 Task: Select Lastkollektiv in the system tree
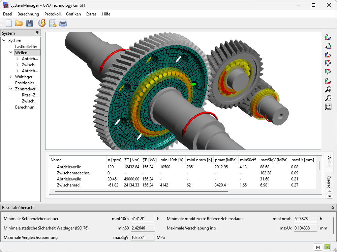click(x=26, y=47)
